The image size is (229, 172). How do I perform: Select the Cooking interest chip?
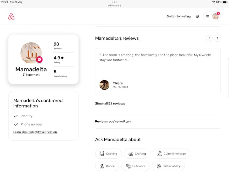click(x=108, y=154)
